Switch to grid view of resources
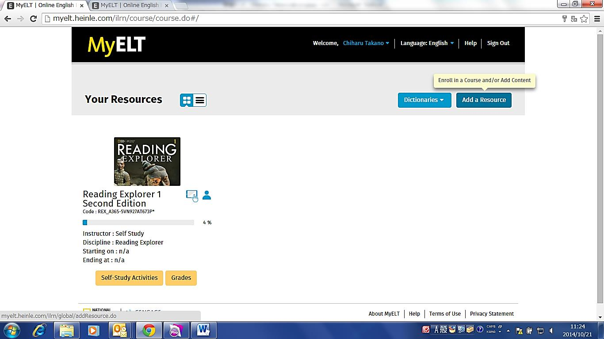The image size is (604, 339). tap(187, 100)
